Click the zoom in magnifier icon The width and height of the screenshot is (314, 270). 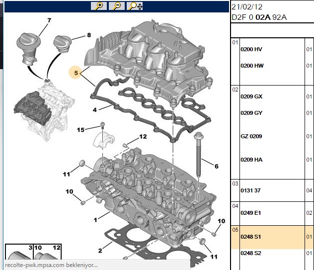[99, 6]
